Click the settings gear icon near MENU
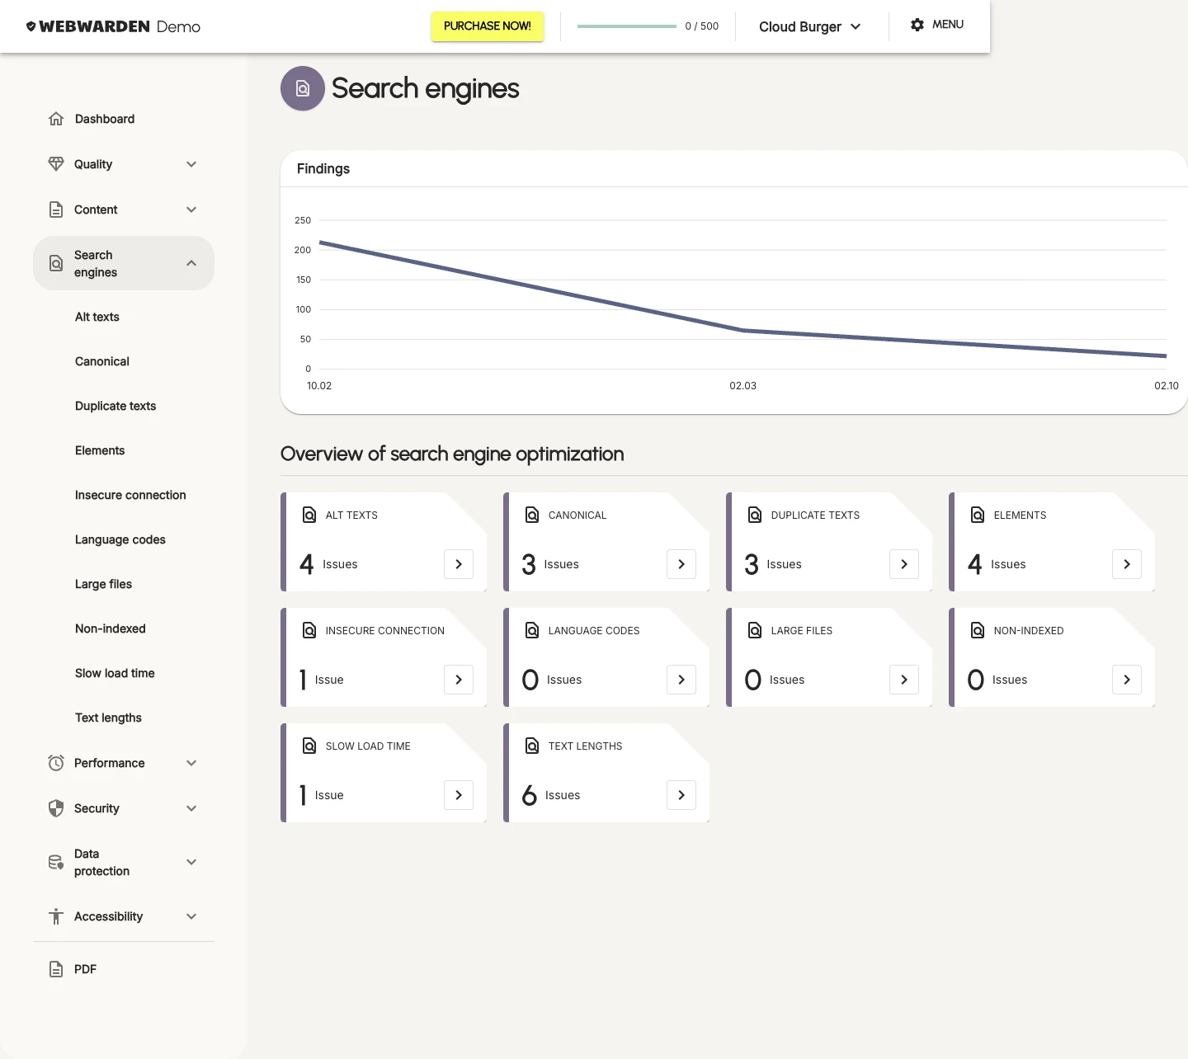Screen dimensions: 1188x1059 pos(917,25)
